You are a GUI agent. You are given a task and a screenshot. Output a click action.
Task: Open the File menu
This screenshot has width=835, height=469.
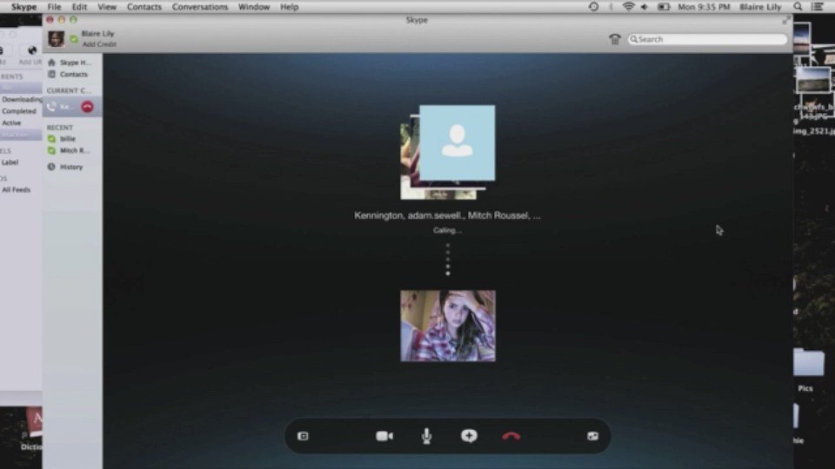pyautogui.click(x=54, y=7)
